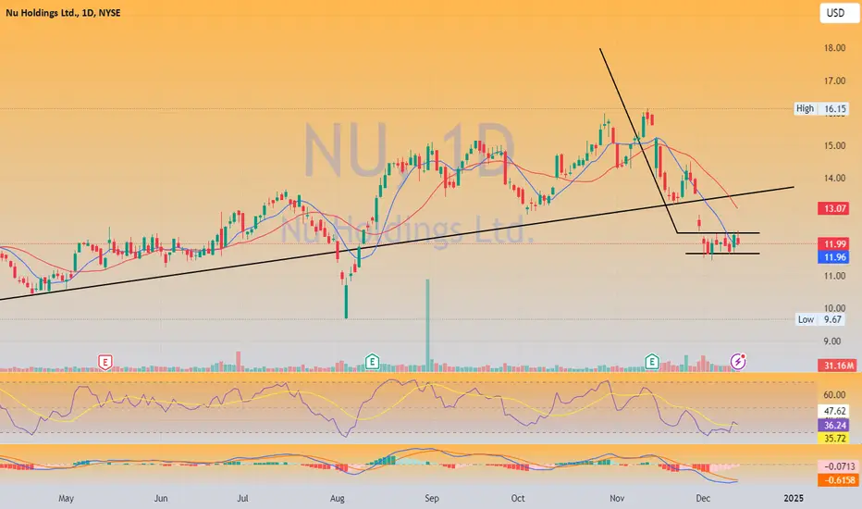Click the 14.00 price axis label
The image size is (862, 509).
click(834, 178)
